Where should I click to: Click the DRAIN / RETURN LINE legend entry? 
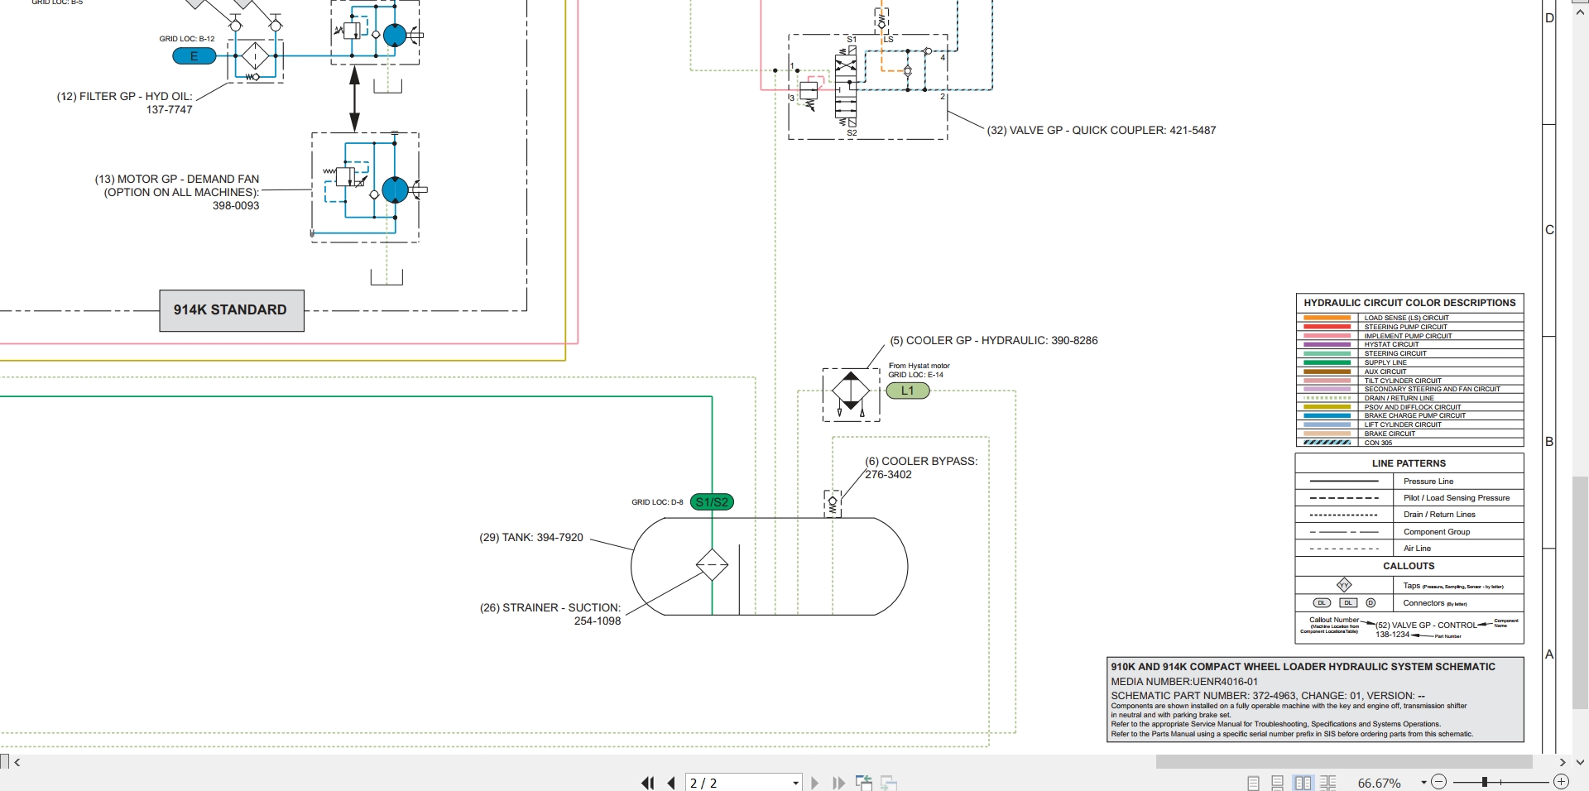1399,398
